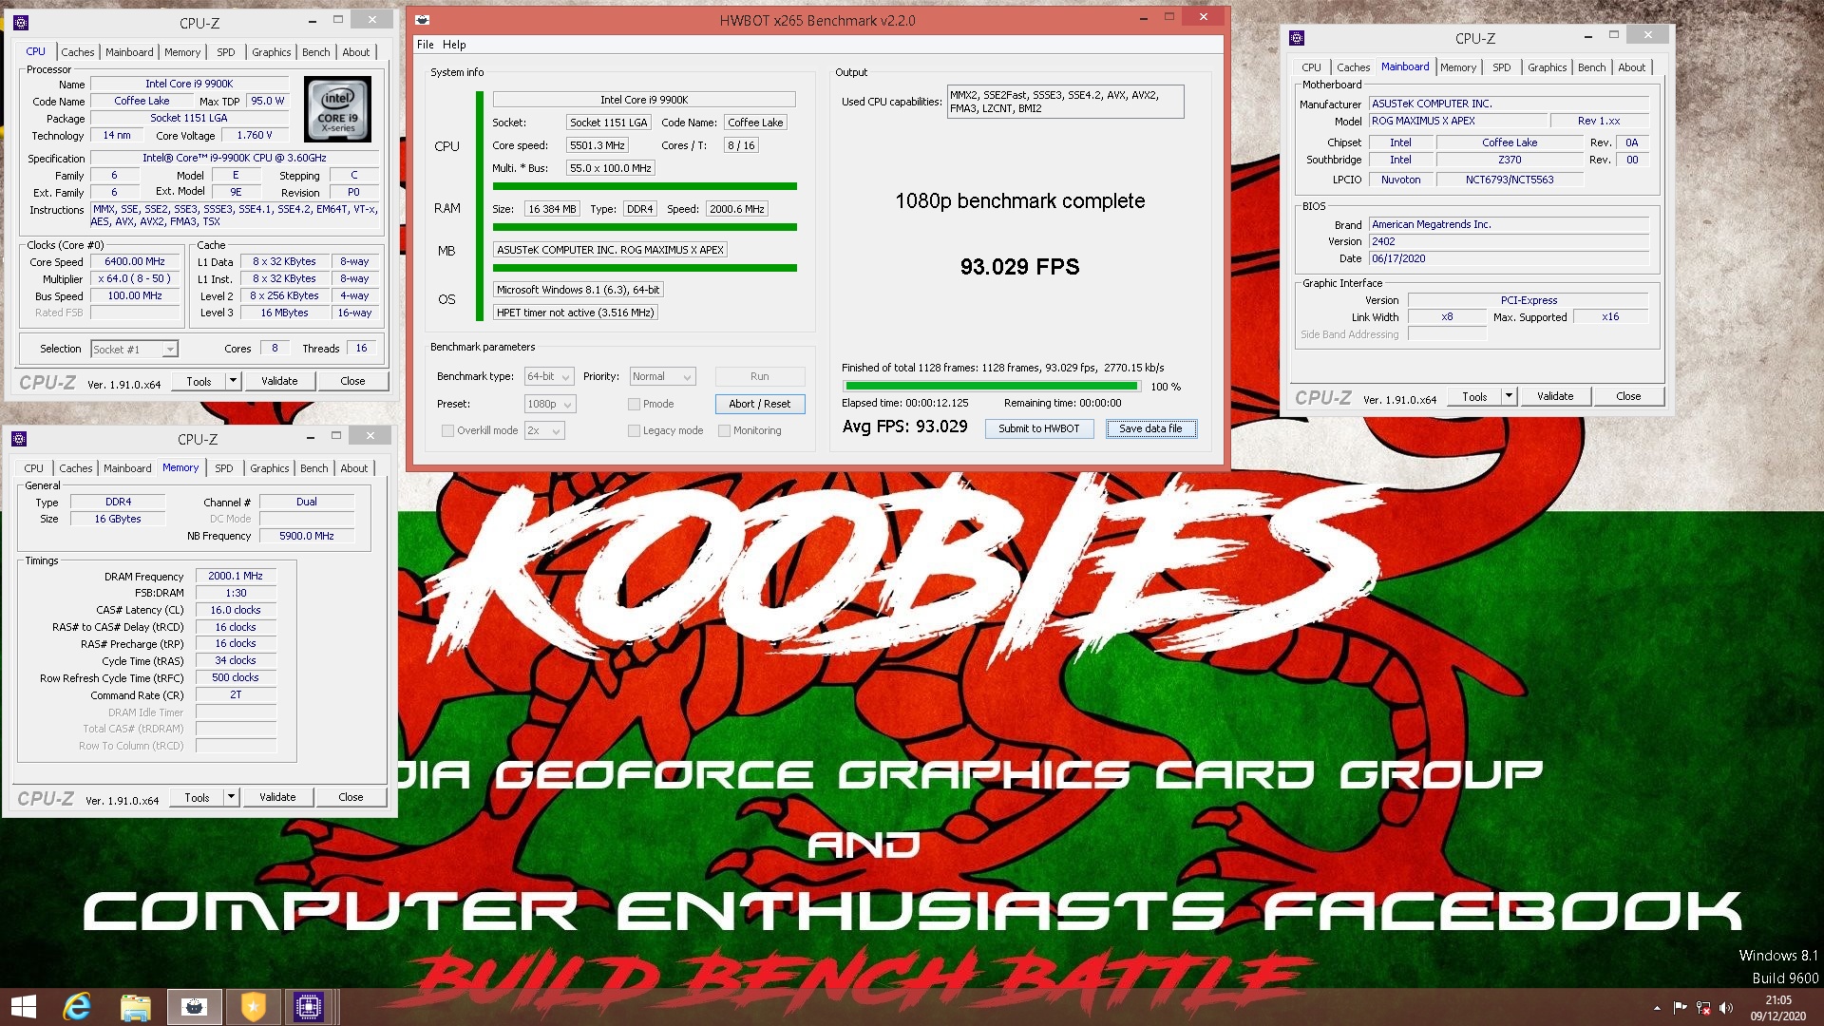1824x1026 pixels.
Task: Click HWBOT x265 benchmark taskbar icon
Action: click(195, 1007)
